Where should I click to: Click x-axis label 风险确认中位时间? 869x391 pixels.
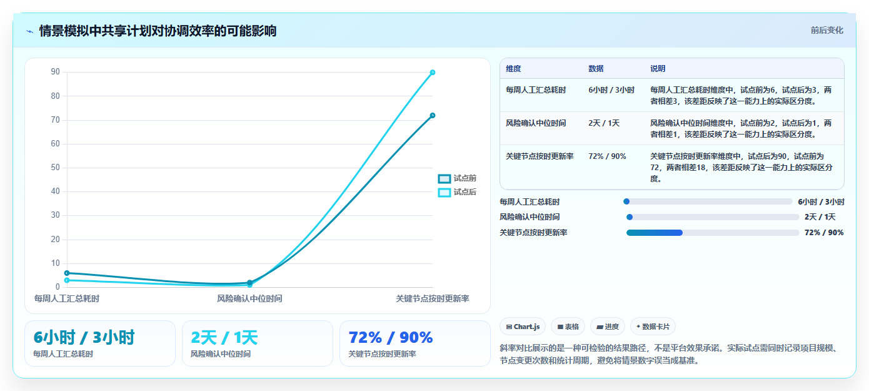tap(249, 298)
